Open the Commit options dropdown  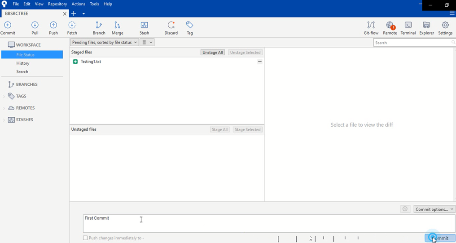pyautogui.click(x=434, y=209)
